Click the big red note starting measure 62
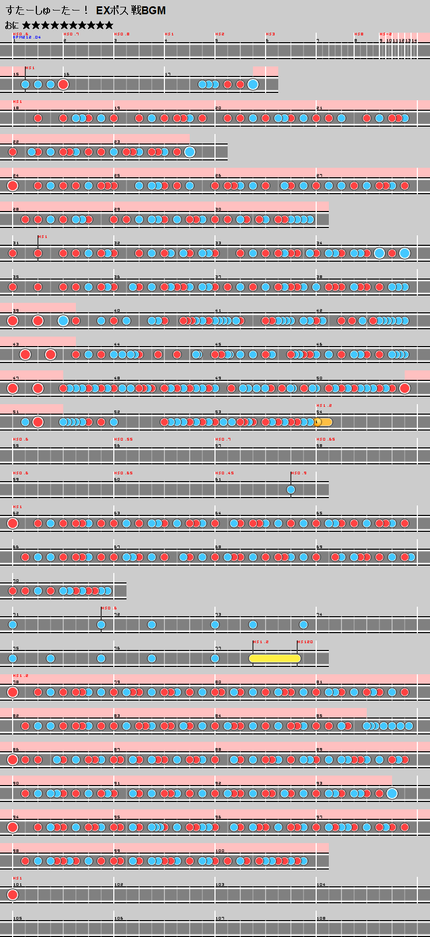 tap(13, 523)
